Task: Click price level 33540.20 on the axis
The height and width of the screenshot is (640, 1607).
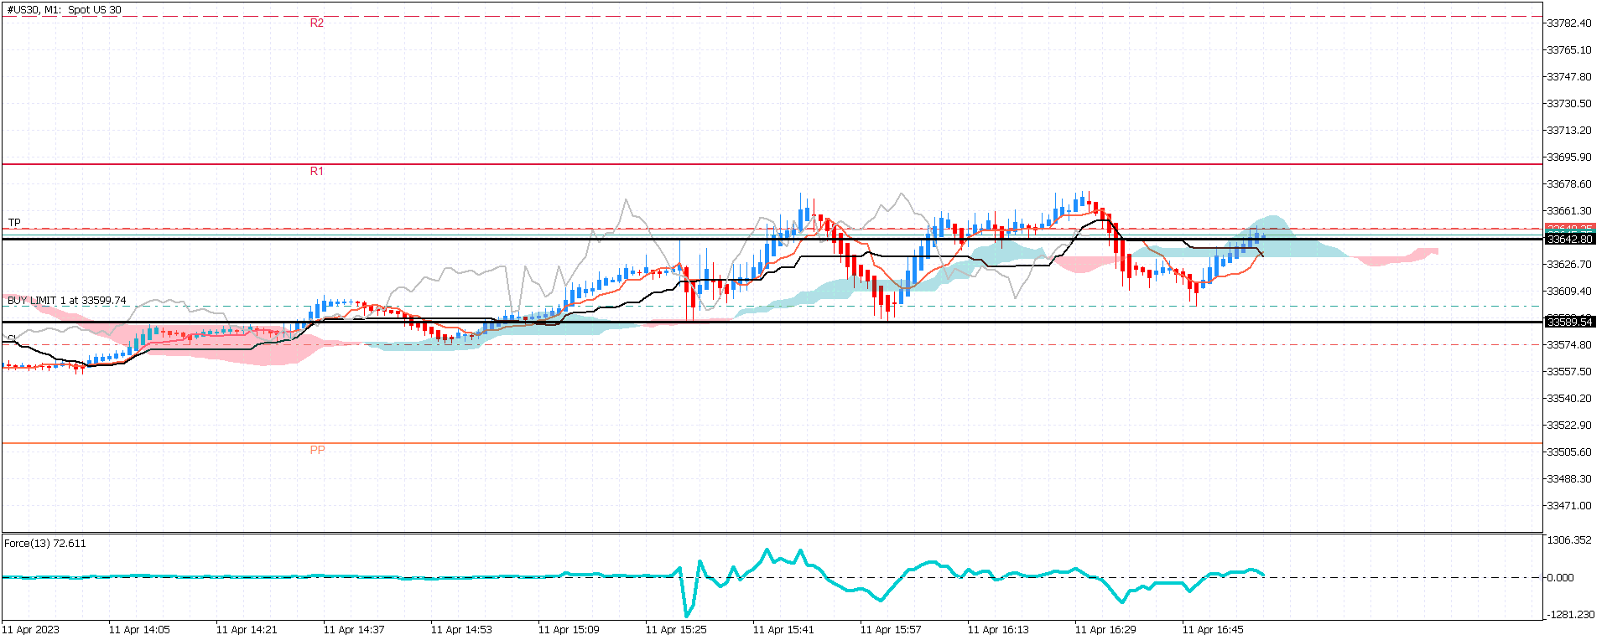Action: coord(1569,399)
